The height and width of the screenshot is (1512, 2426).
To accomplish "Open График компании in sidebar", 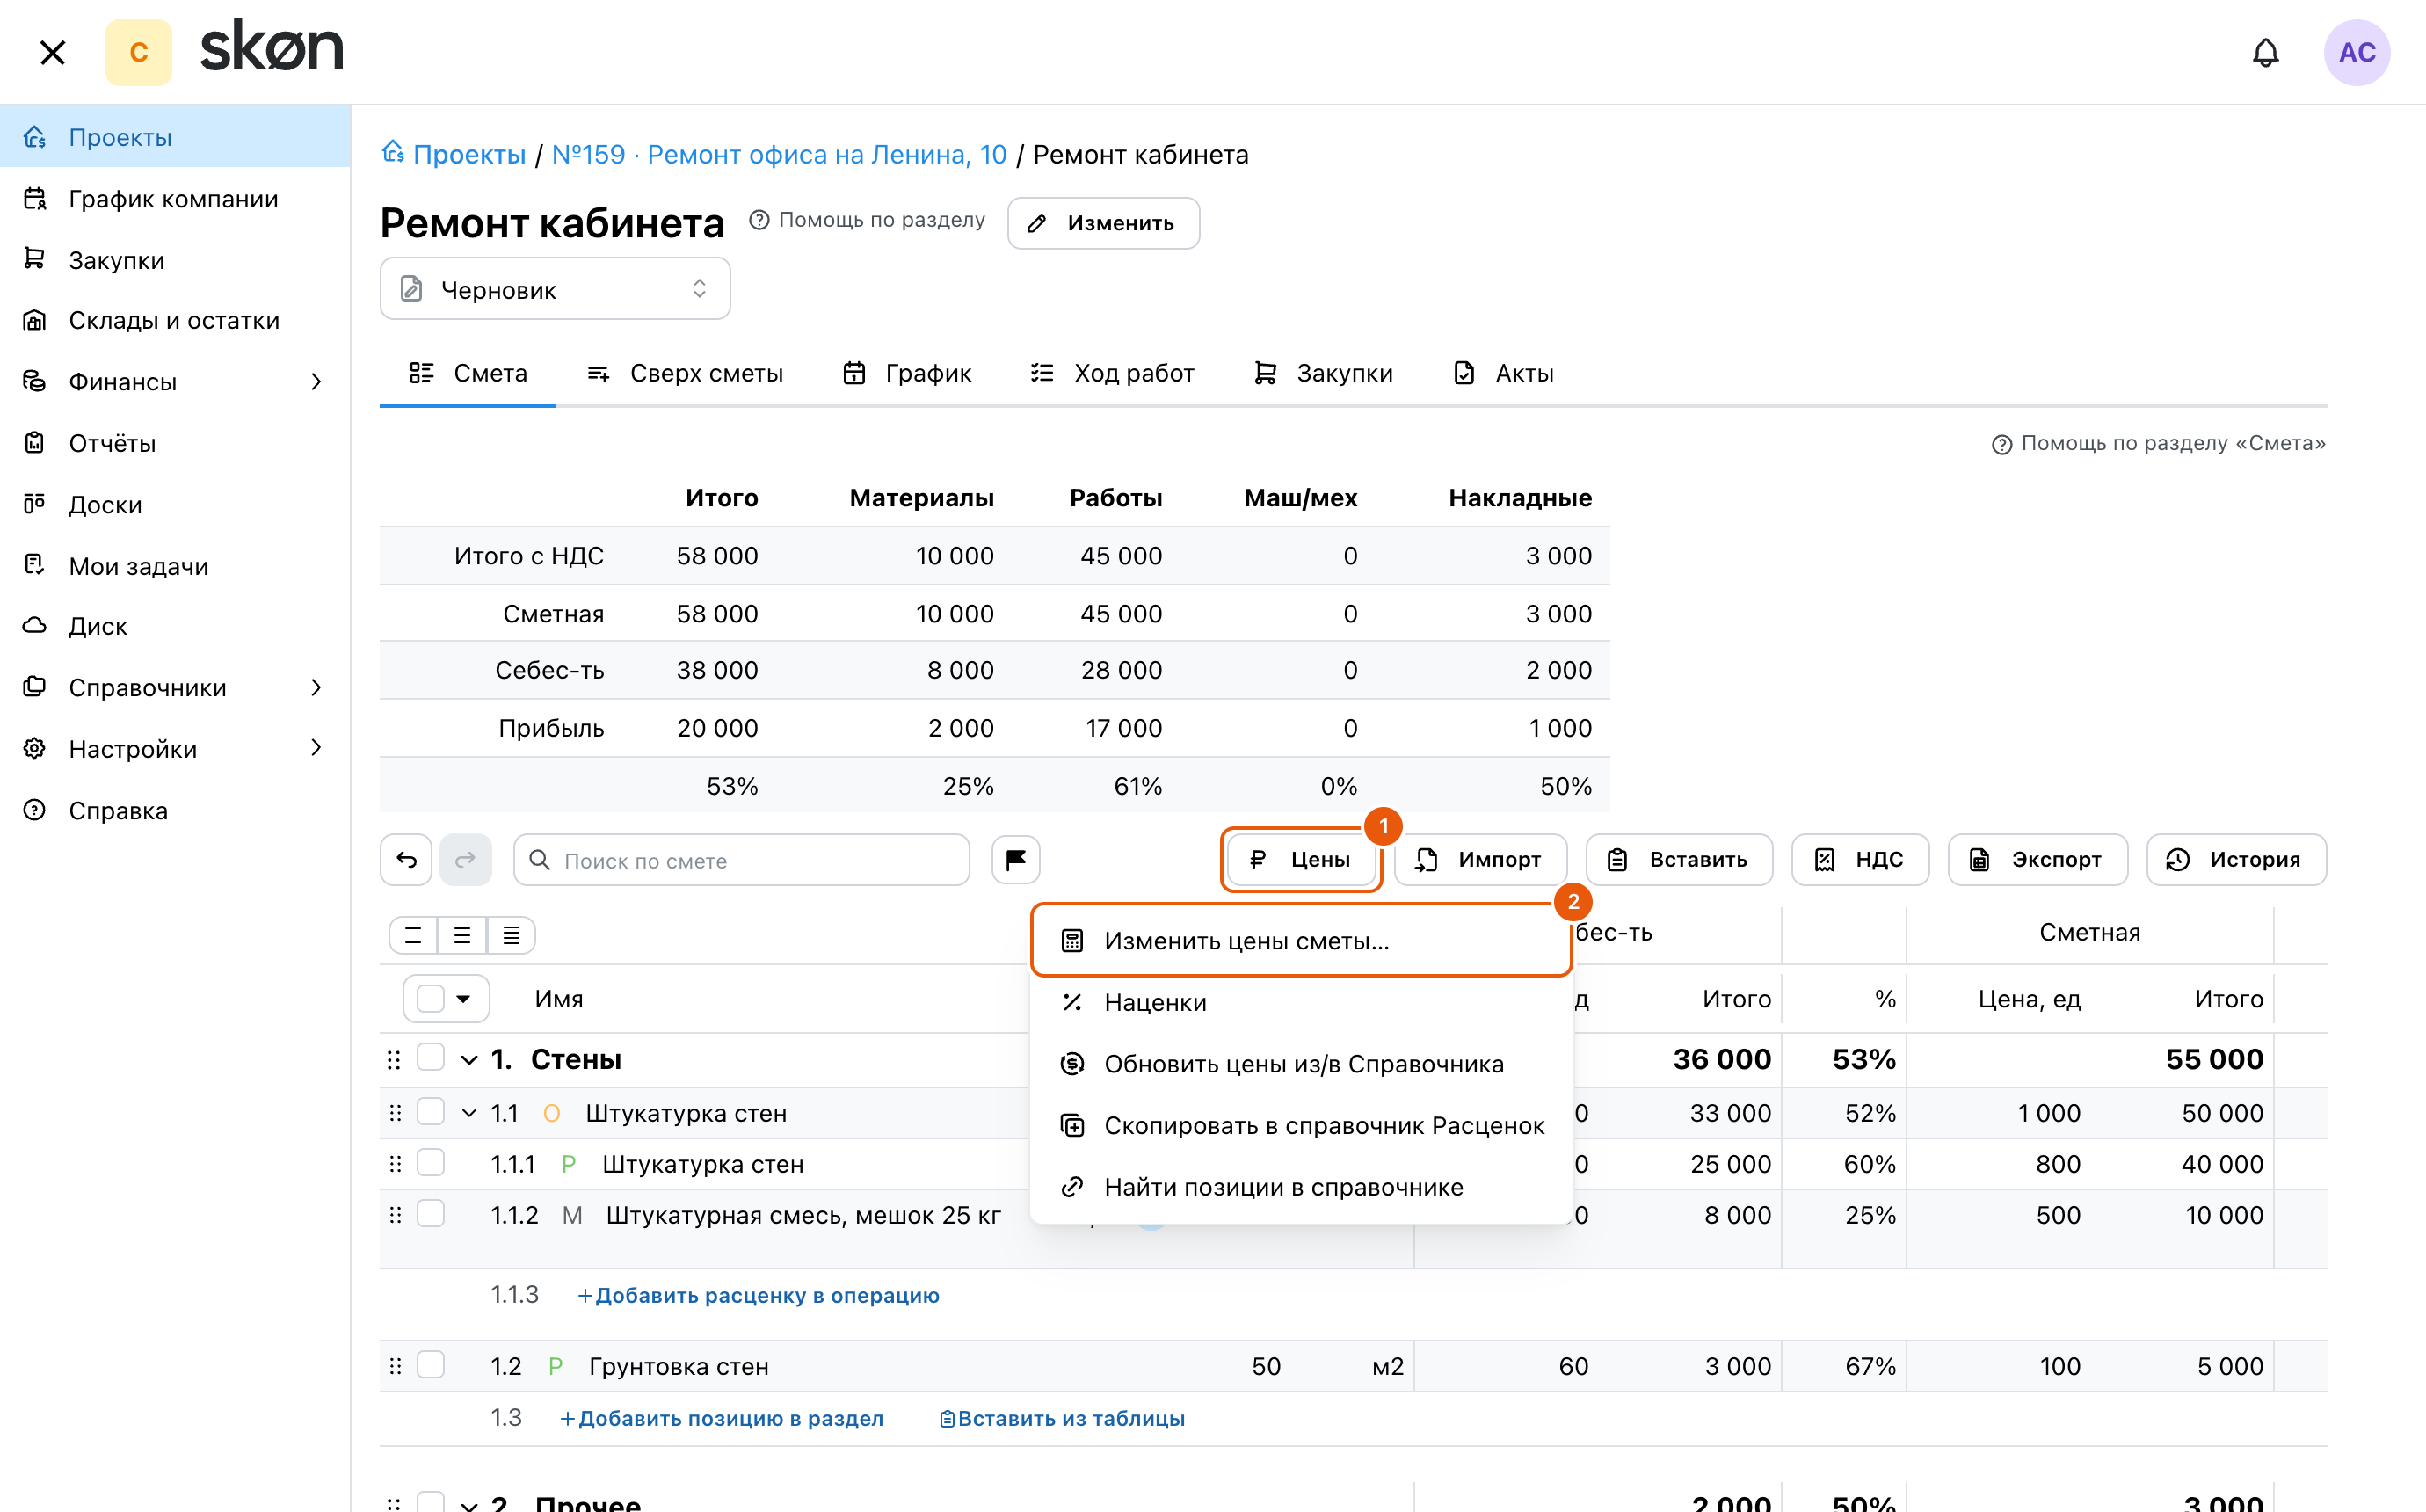I will [x=175, y=198].
